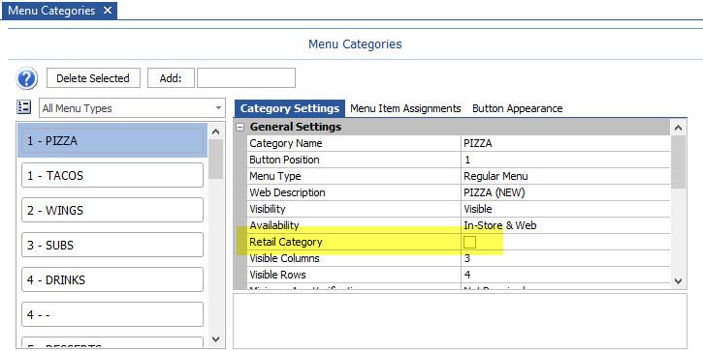Image resolution: width=703 pixels, height=351 pixels.
Task: Click the Delete Selected button
Action: coord(93,78)
